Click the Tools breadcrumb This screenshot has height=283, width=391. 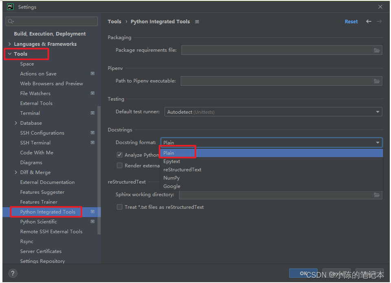(114, 22)
